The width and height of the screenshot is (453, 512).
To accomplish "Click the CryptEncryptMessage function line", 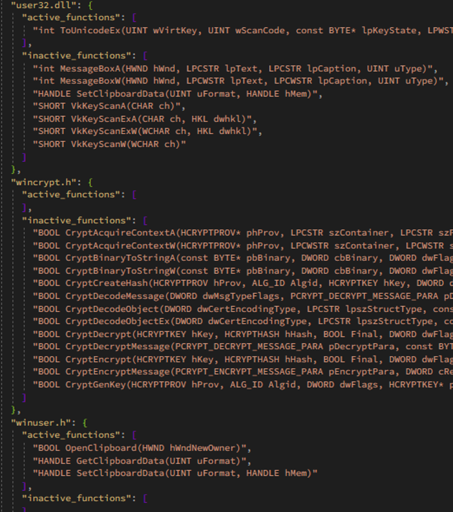I will (243, 372).
